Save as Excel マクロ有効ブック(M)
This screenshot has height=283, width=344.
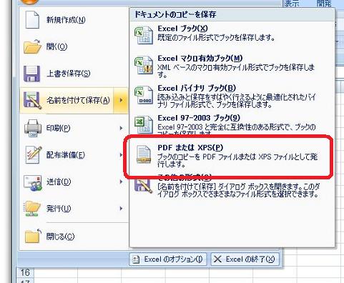click(232, 66)
